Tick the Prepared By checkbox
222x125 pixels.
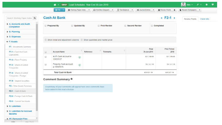click(x=46, y=26)
